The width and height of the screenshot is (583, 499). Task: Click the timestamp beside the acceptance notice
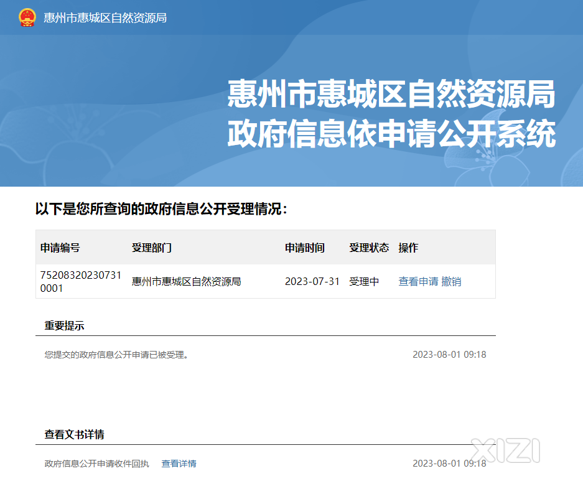(449, 355)
